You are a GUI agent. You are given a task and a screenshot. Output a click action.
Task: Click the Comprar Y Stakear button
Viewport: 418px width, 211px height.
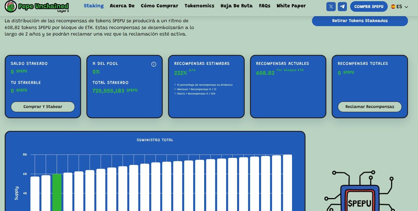click(x=43, y=107)
